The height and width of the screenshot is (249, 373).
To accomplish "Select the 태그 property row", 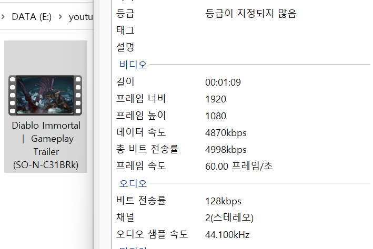I will coord(243,30).
